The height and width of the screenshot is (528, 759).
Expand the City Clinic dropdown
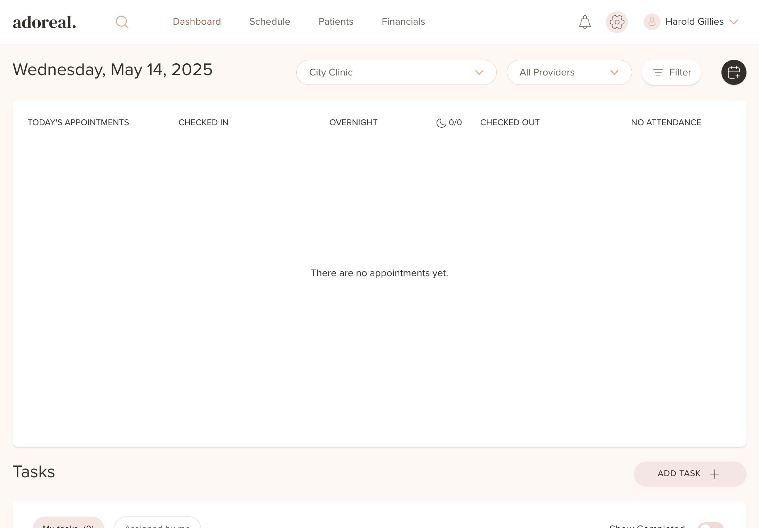tap(396, 72)
